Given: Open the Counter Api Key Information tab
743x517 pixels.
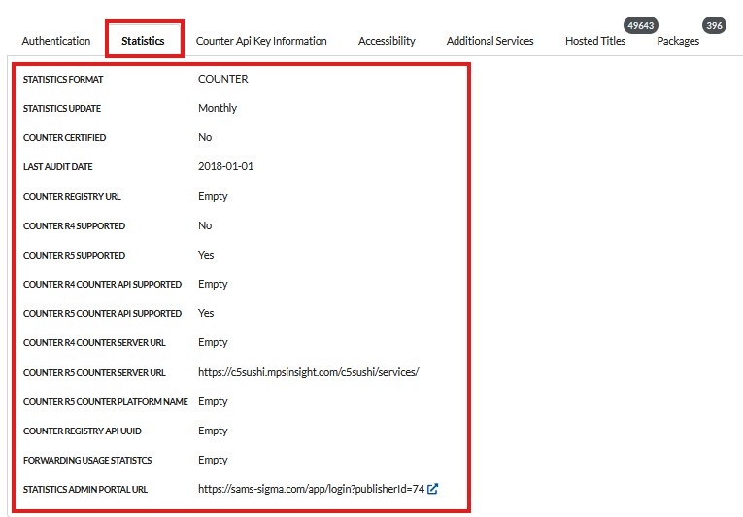Looking at the screenshot, I should pyautogui.click(x=261, y=41).
